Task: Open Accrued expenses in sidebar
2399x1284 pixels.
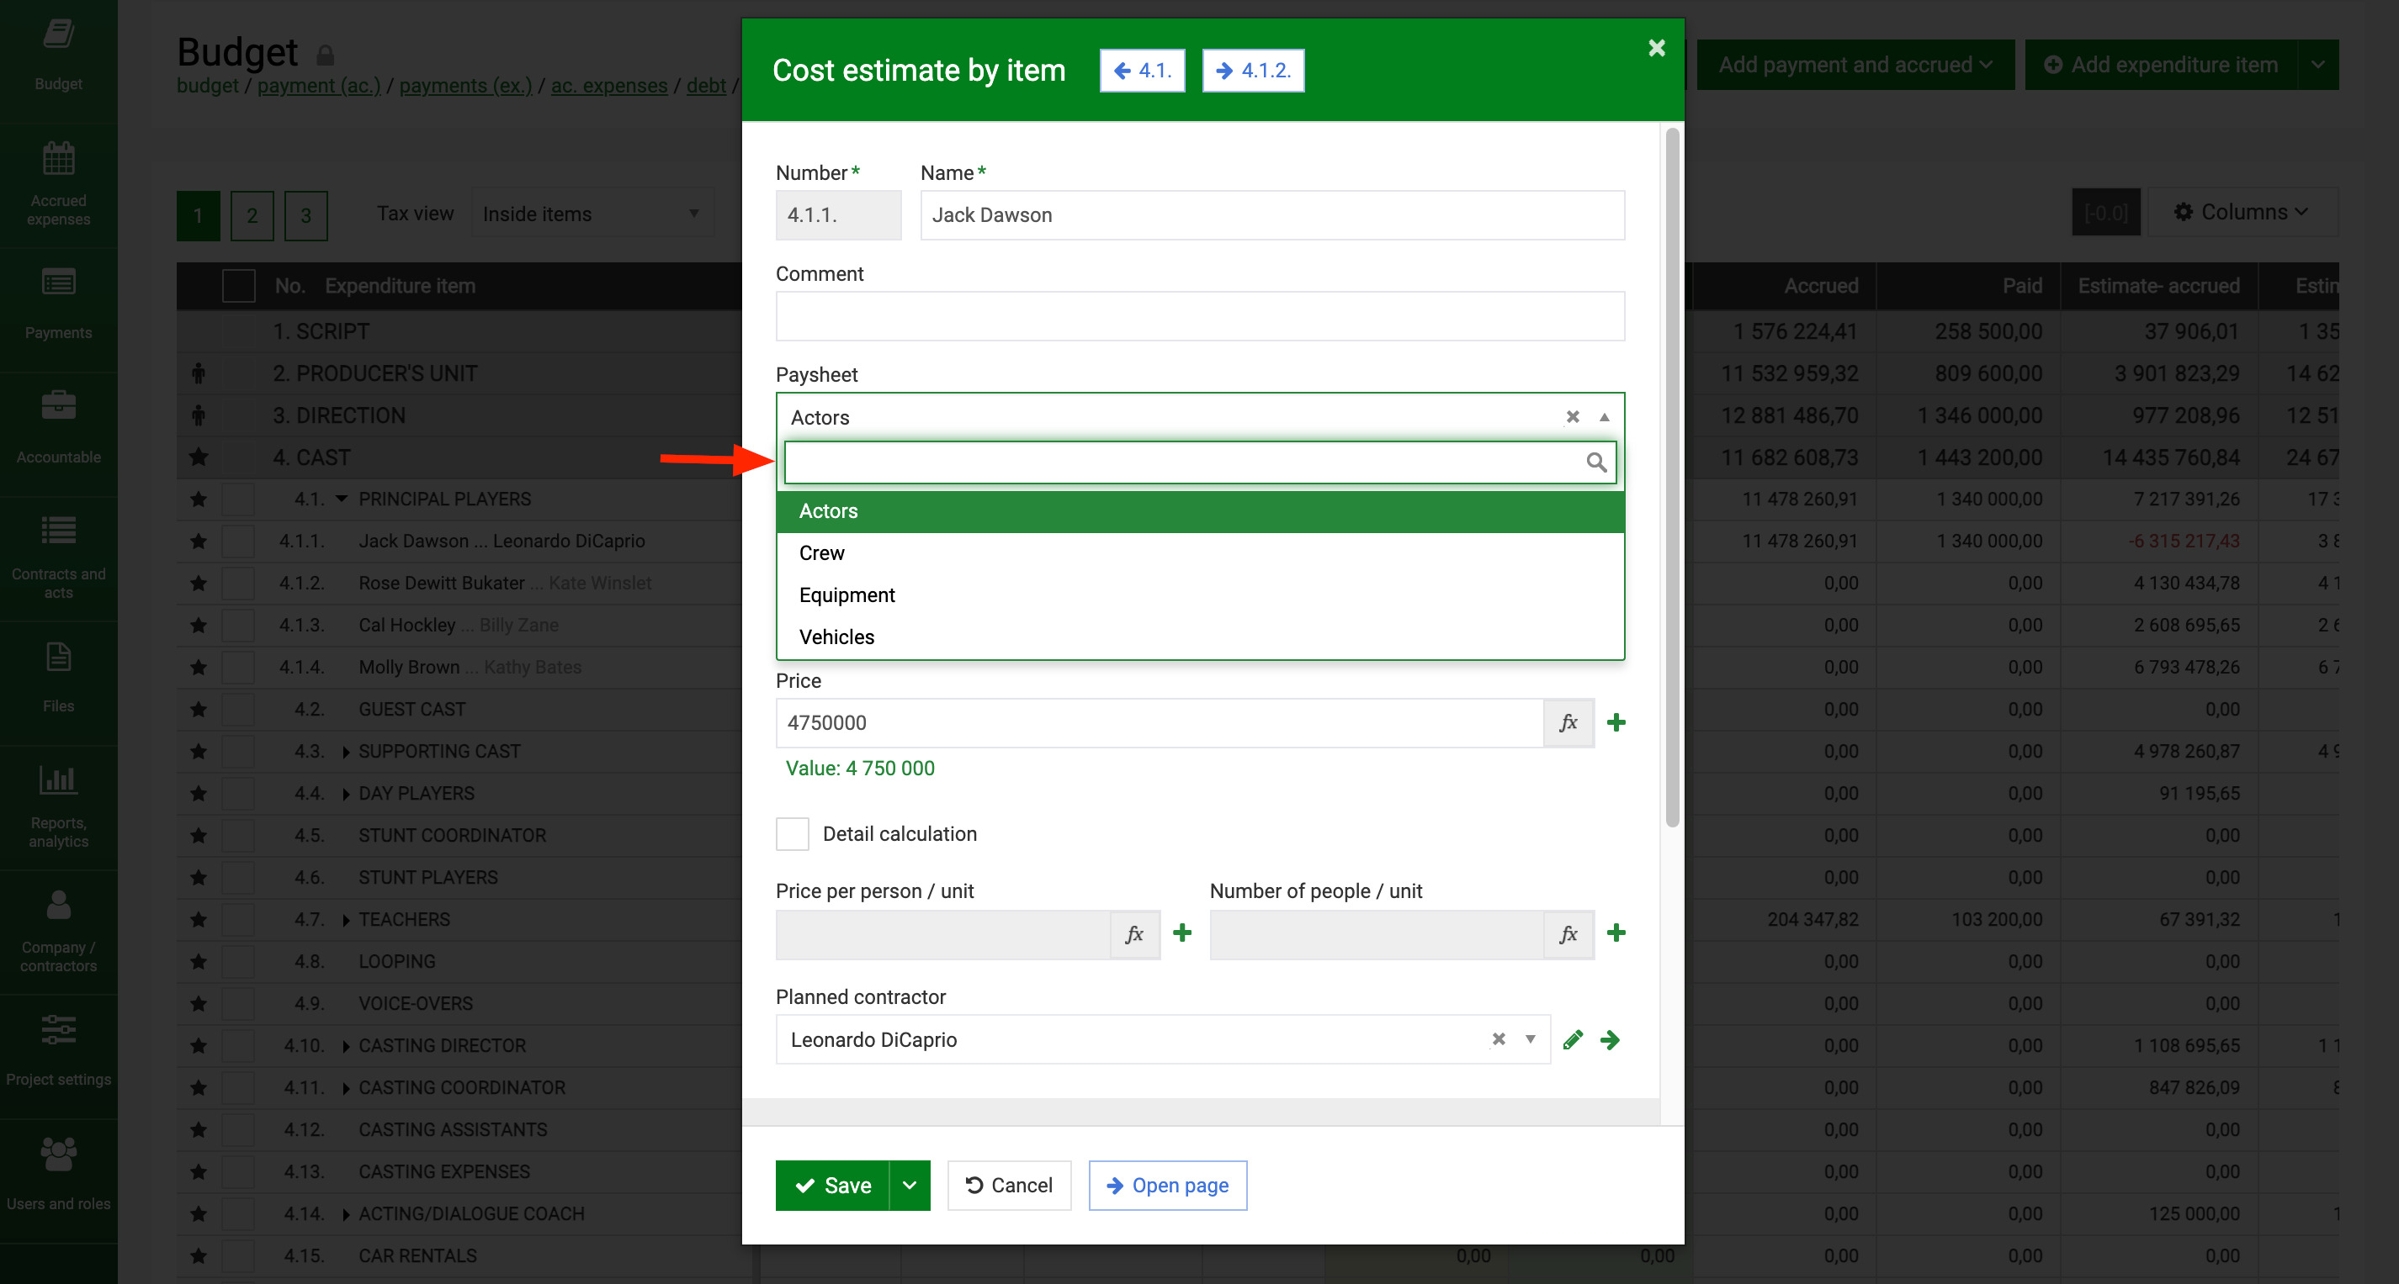Action: [x=58, y=184]
